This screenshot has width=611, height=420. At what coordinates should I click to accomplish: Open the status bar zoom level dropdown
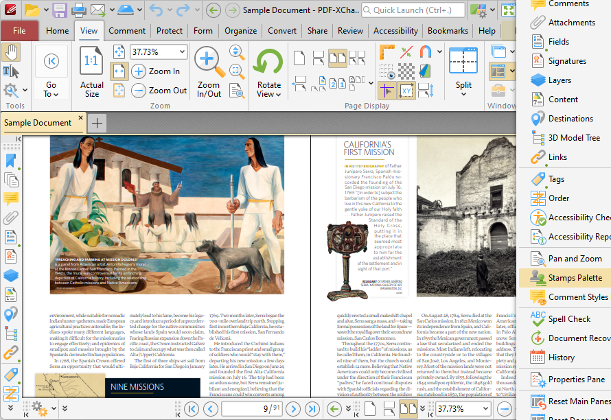pyautogui.click(x=485, y=409)
